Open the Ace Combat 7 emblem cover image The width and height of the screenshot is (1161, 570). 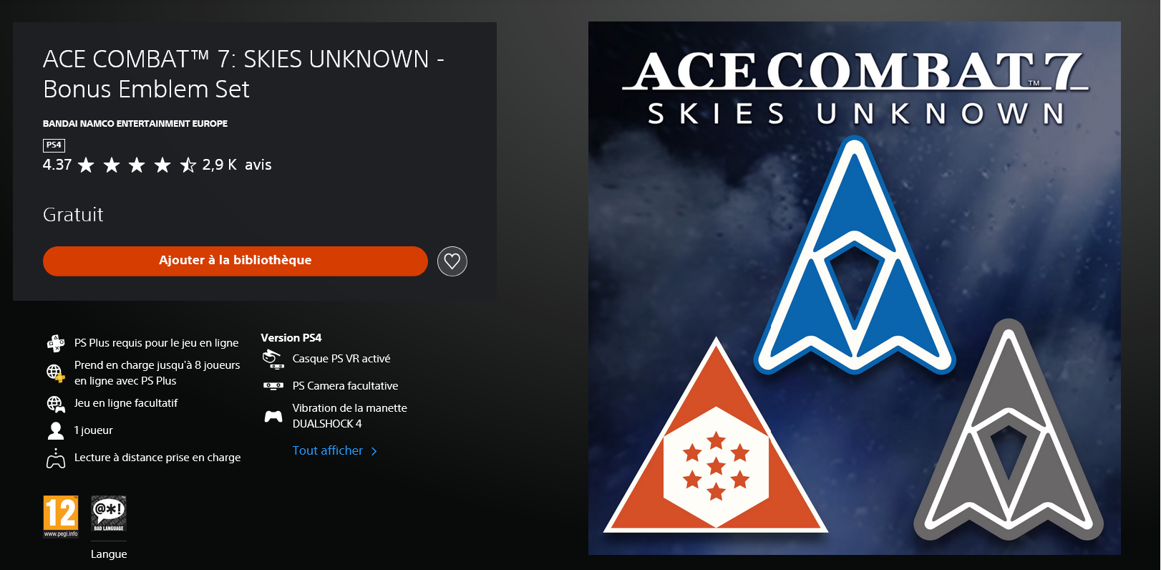click(855, 288)
